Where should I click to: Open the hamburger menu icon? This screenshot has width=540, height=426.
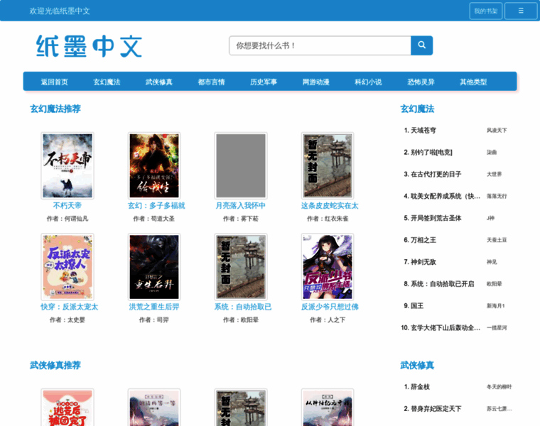pos(521,11)
